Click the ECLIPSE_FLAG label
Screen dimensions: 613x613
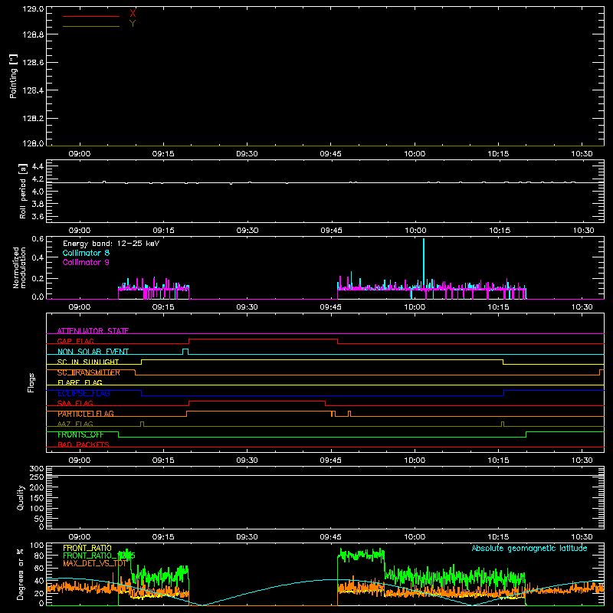tap(84, 393)
